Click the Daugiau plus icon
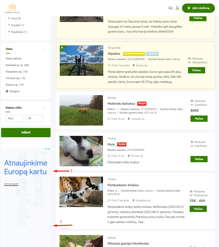This screenshot has height=247, width=219. coord(7,91)
